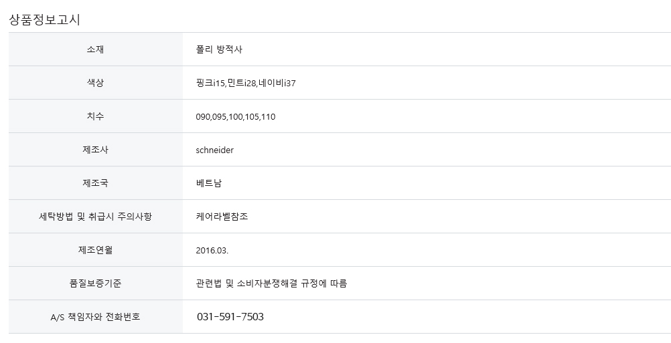This screenshot has width=671, height=343.
Task: Select the 세탁방법 및 취급시 주의사항 label
Action: click(96, 216)
